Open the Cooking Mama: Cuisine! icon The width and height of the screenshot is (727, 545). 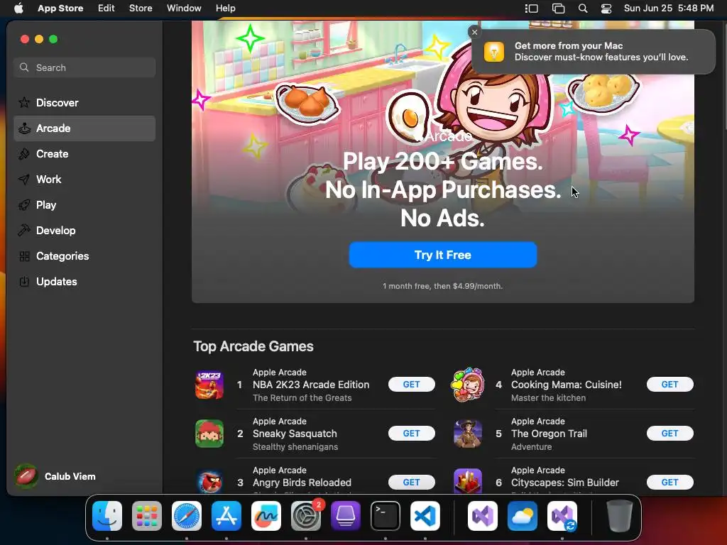[x=468, y=385]
